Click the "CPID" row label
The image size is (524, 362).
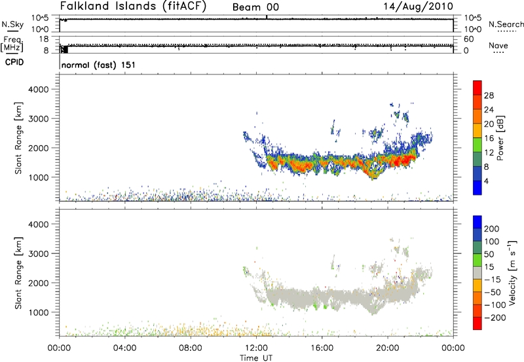point(14,62)
